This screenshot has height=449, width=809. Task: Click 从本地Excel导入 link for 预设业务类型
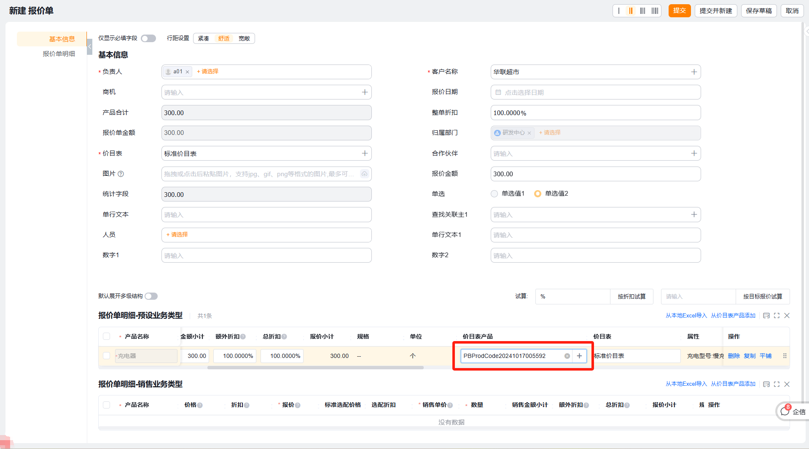click(686, 316)
